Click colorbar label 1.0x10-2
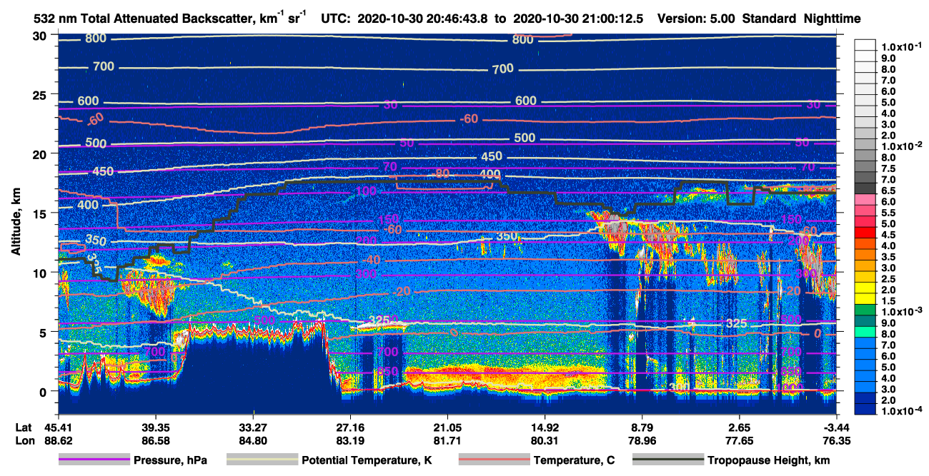This screenshot has width=929, height=476. (903, 146)
